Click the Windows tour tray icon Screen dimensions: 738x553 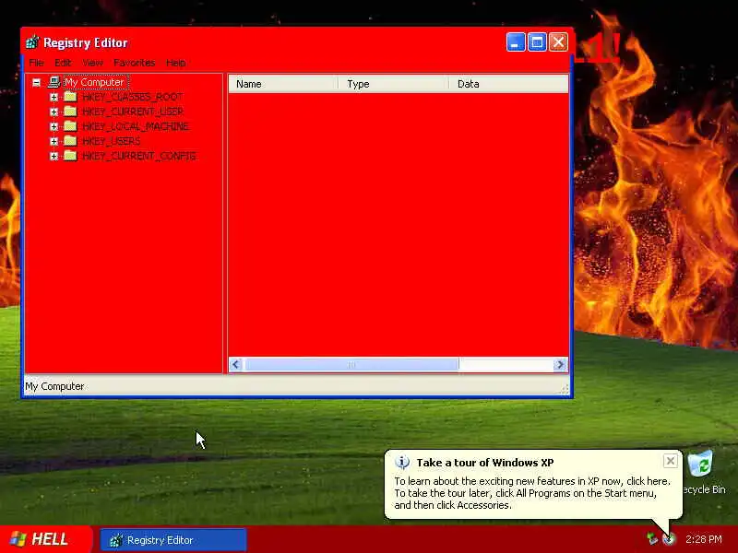pos(668,539)
